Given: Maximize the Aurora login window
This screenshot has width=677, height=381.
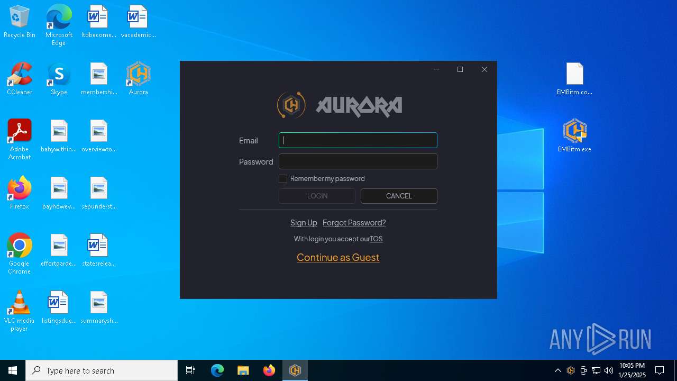Looking at the screenshot, I should (460, 69).
